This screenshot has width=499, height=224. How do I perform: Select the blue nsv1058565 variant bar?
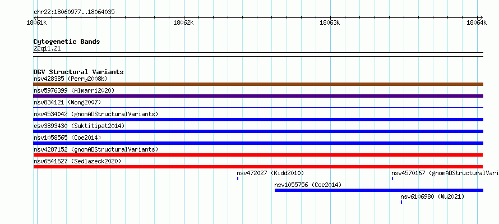tap(258, 143)
